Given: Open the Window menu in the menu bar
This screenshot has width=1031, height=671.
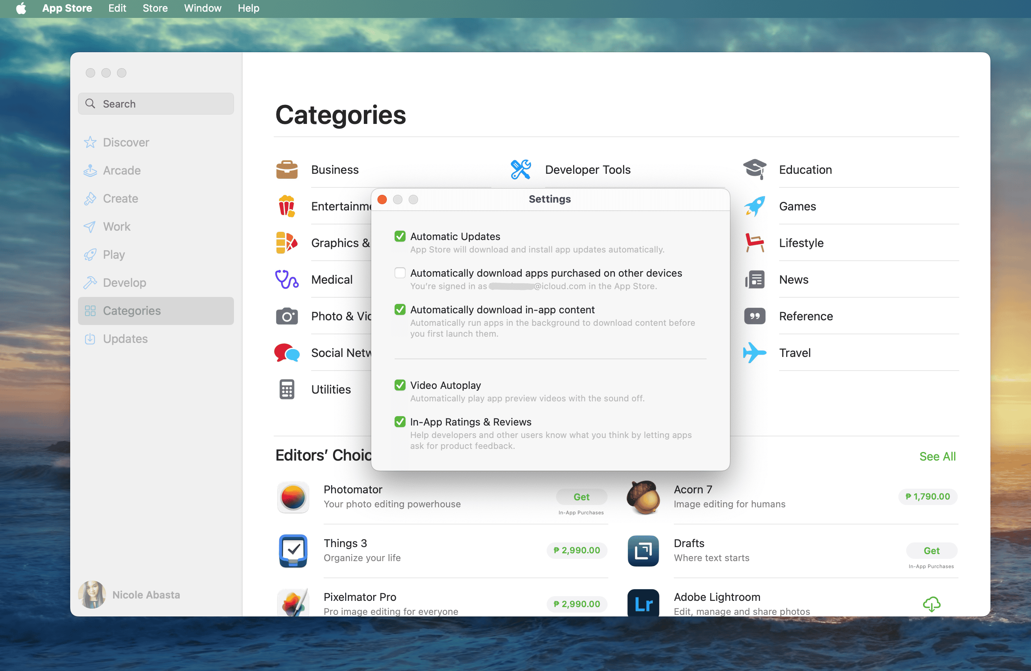Looking at the screenshot, I should 202,8.
